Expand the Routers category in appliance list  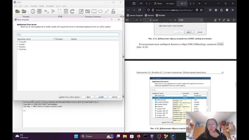(18, 47)
